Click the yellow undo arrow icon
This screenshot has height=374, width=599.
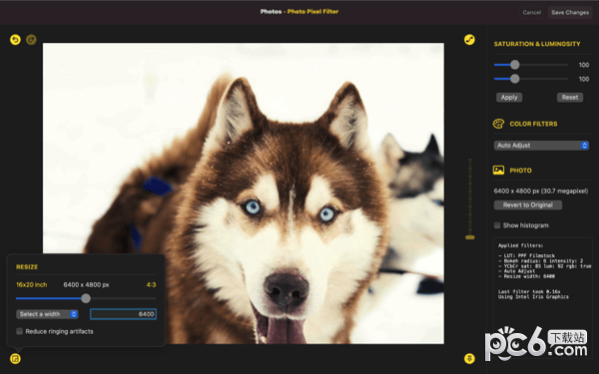pos(15,40)
